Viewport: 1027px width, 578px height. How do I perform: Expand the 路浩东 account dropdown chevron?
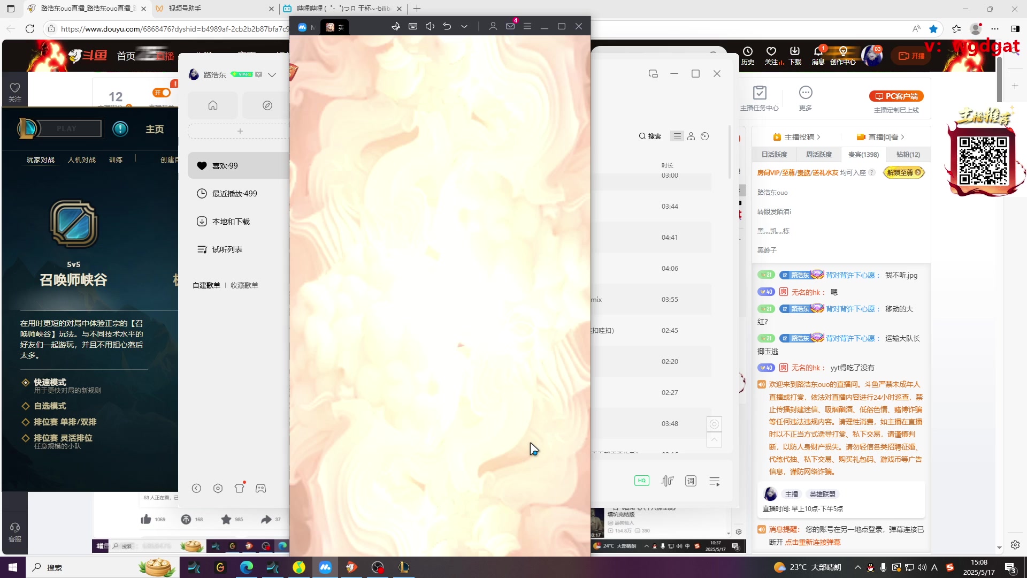(x=272, y=75)
